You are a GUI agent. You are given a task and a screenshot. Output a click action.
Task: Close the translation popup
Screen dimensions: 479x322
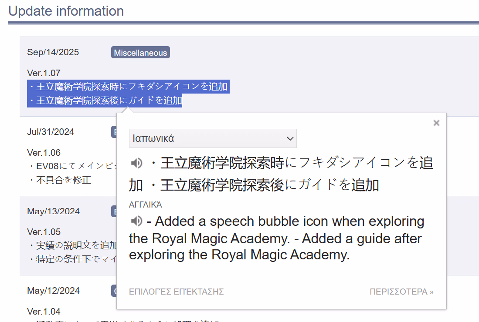pos(436,123)
